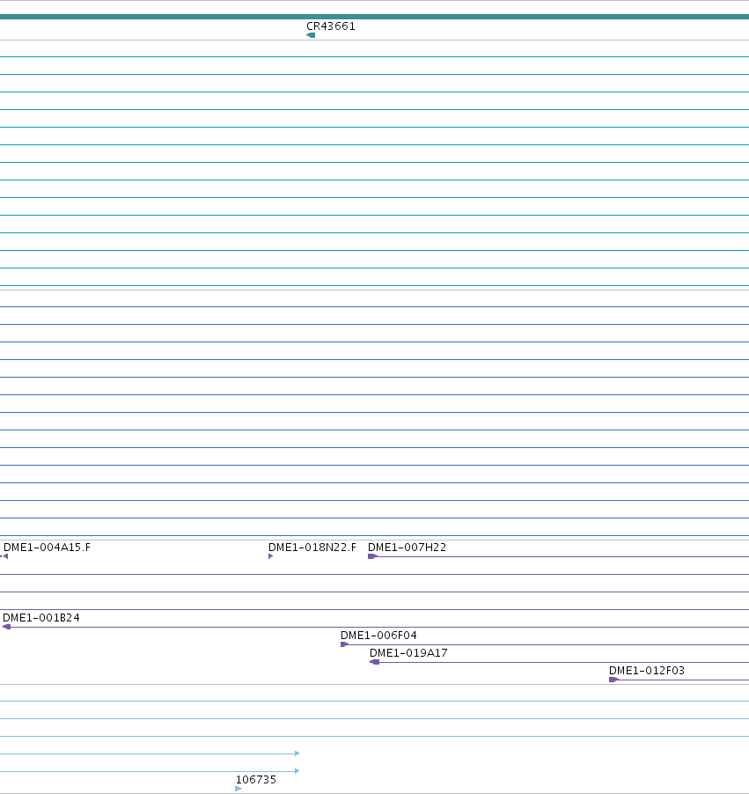
Task: Click the DME1-007H22 feature label
Action: click(x=407, y=548)
